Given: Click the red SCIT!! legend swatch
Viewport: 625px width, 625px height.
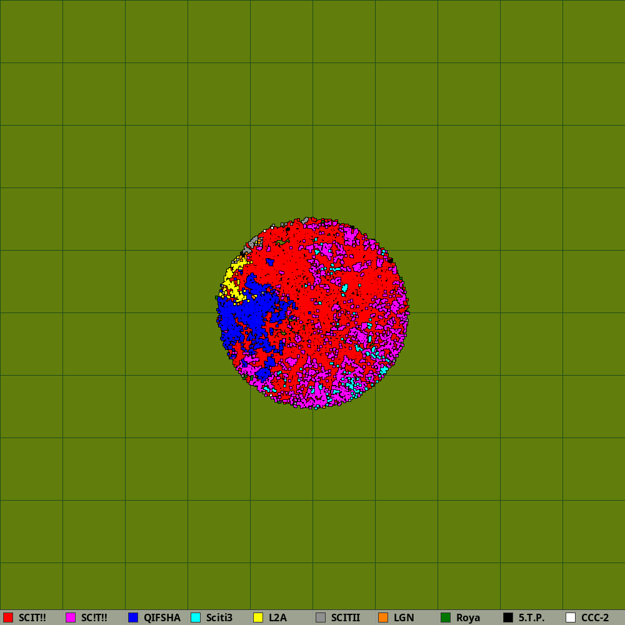Looking at the screenshot, I should pyautogui.click(x=8, y=617).
